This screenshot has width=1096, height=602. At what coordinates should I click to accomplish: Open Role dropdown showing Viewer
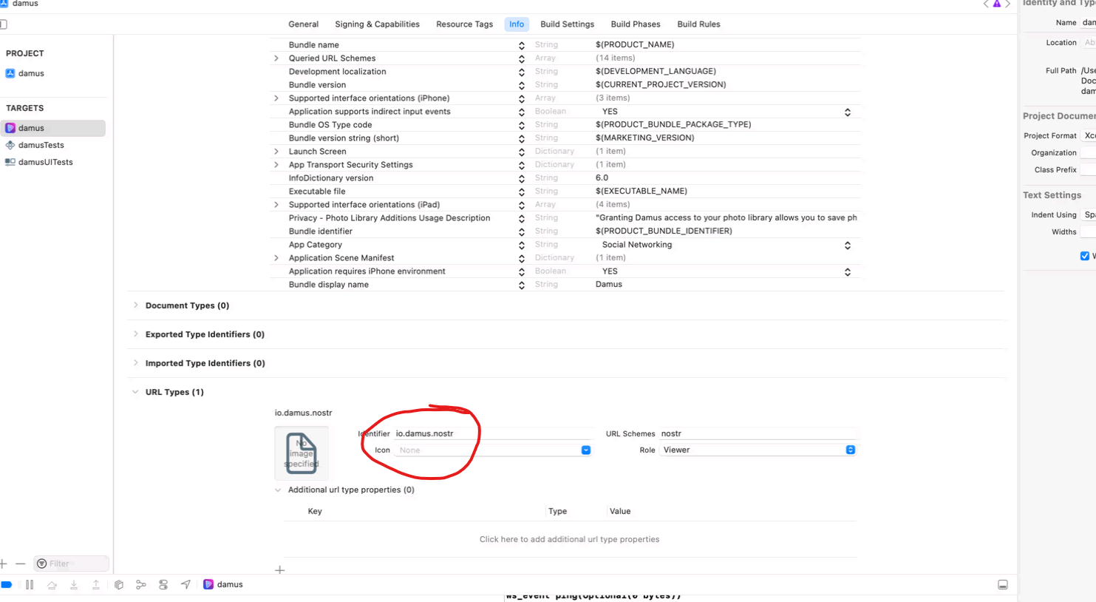click(x=758, y=450)
